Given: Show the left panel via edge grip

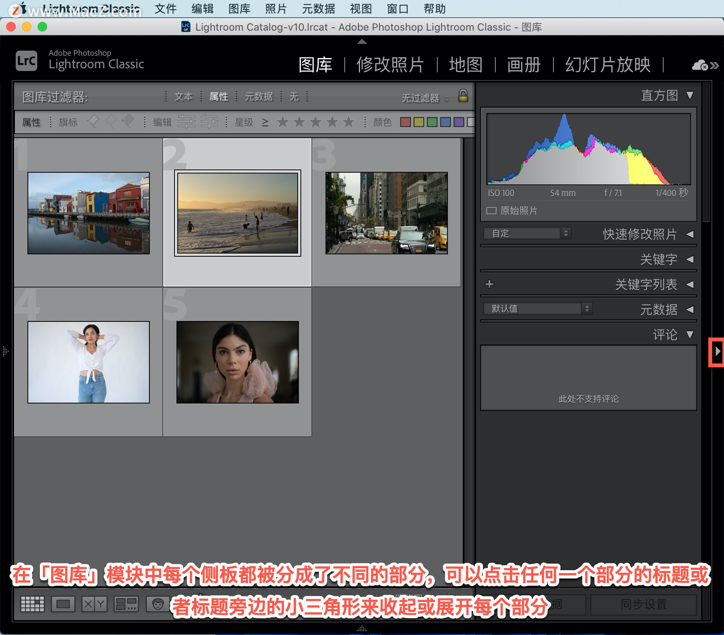Looking at the screenshot, I should (x=5, y=351).
